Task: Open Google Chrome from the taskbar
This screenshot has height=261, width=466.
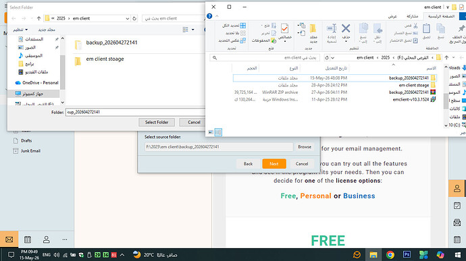Action: [x=390, y=254]
